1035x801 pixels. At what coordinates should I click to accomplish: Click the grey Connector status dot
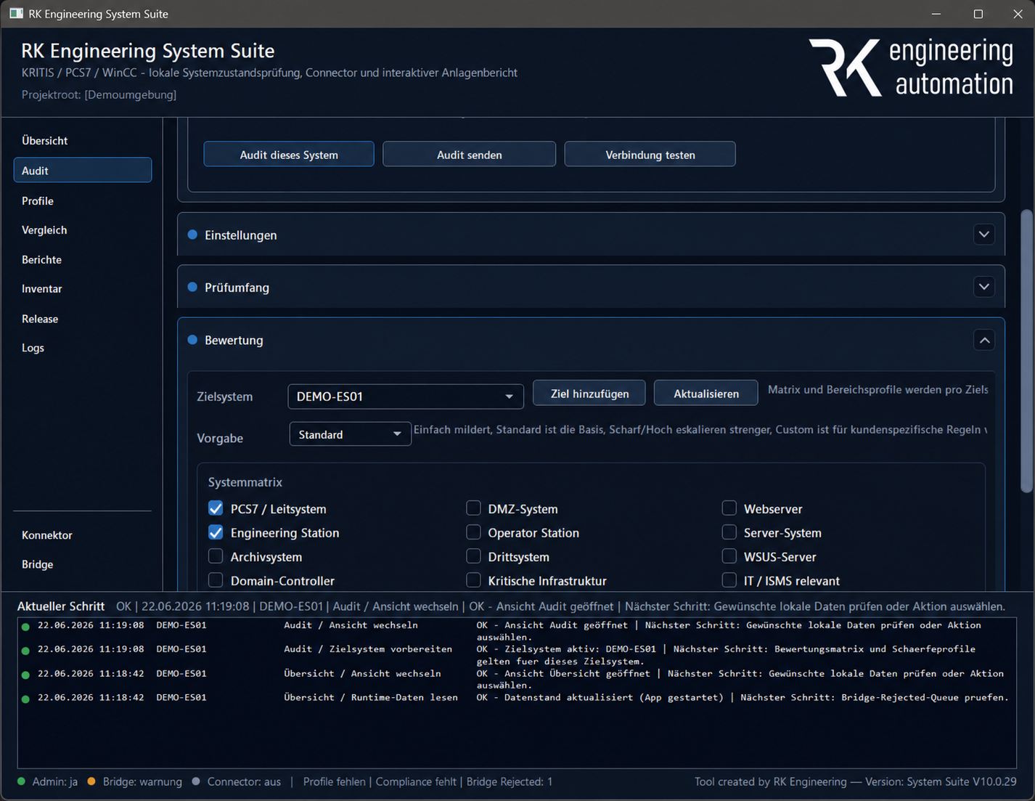(196, 782)
